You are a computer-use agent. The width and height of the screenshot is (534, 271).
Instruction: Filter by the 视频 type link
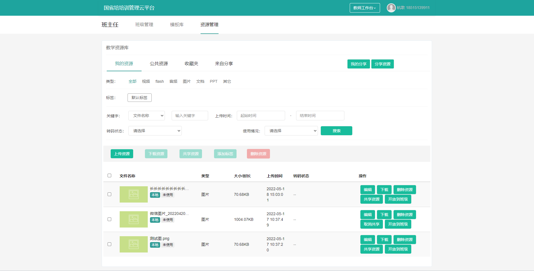(x=146, y=81)
